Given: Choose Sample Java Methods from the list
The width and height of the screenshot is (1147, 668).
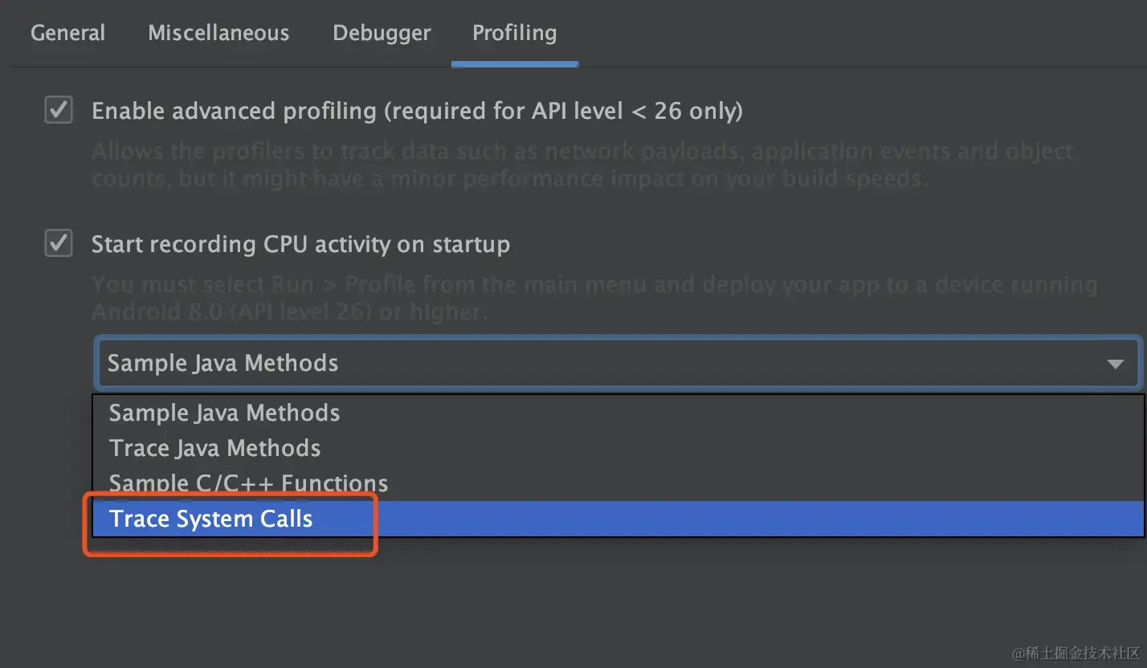Looking at the screenshot, I should point(224,413).
